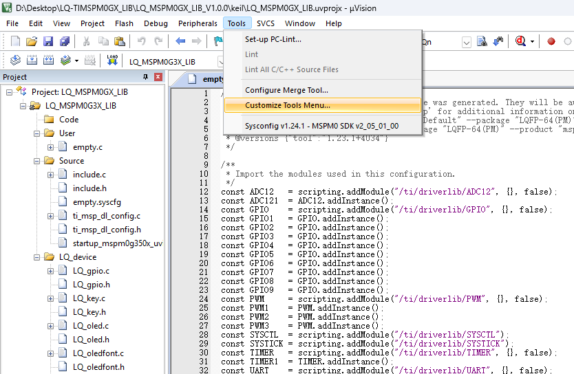Open the Project menu

[93, 23]
